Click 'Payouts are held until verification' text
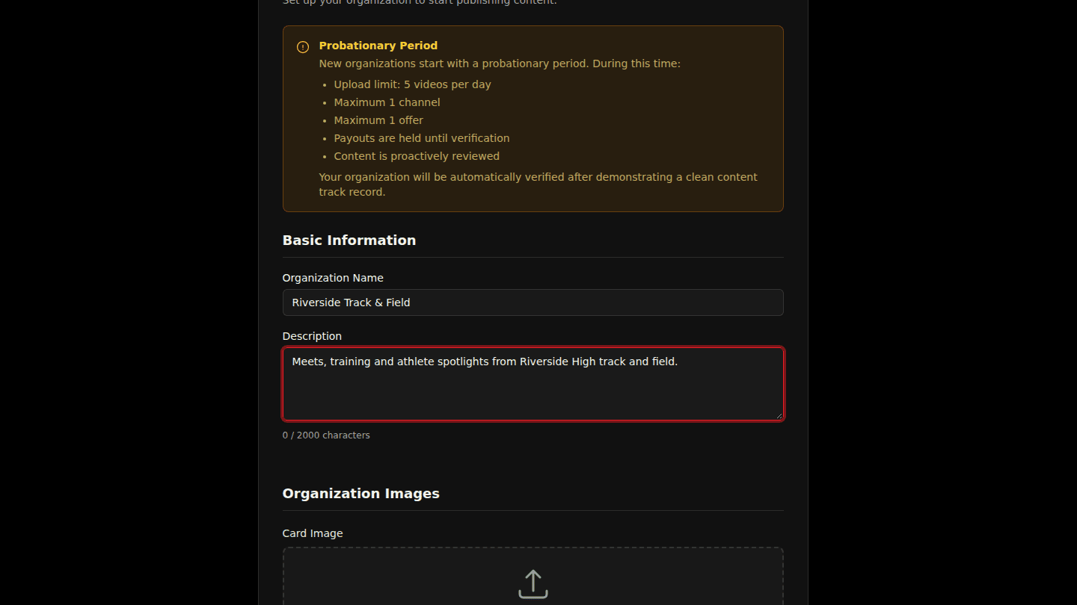The width and height of the screenshot is (1077, 605). coord(422,138)
